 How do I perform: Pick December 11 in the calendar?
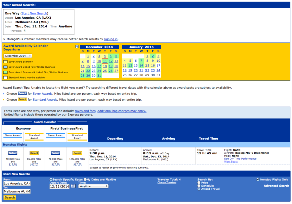[x=105, y=61]
